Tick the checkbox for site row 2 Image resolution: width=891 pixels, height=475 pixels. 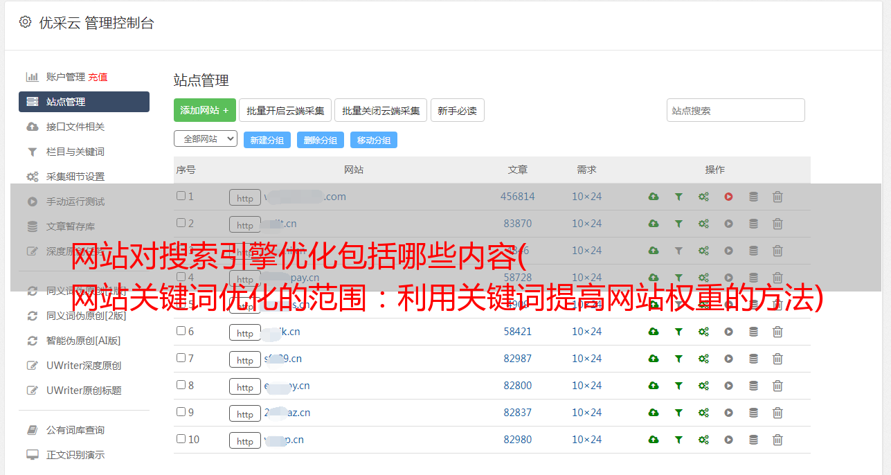(181, 223)
